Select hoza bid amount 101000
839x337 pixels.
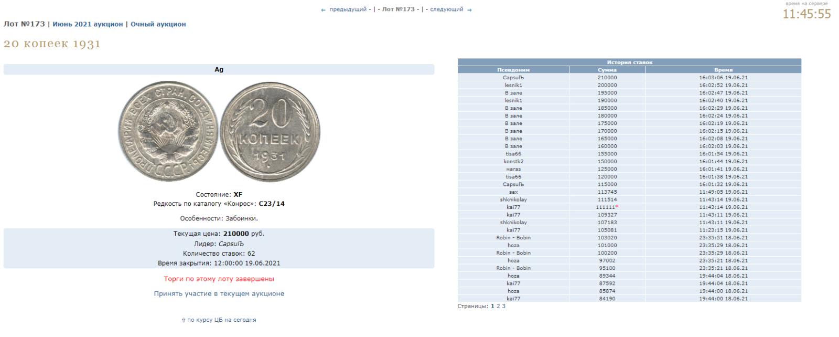click(x=607, y=245)
